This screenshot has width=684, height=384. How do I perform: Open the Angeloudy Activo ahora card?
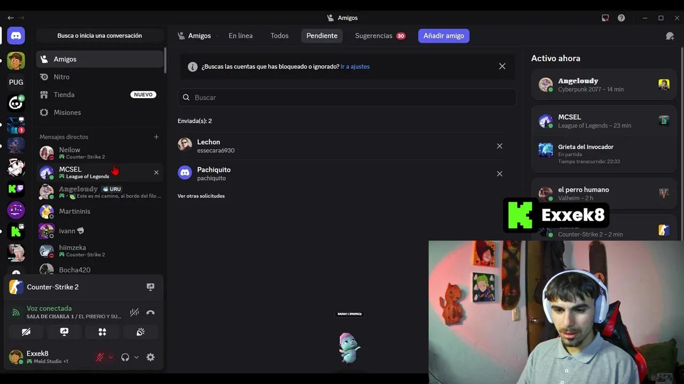(x=604, y=85)
